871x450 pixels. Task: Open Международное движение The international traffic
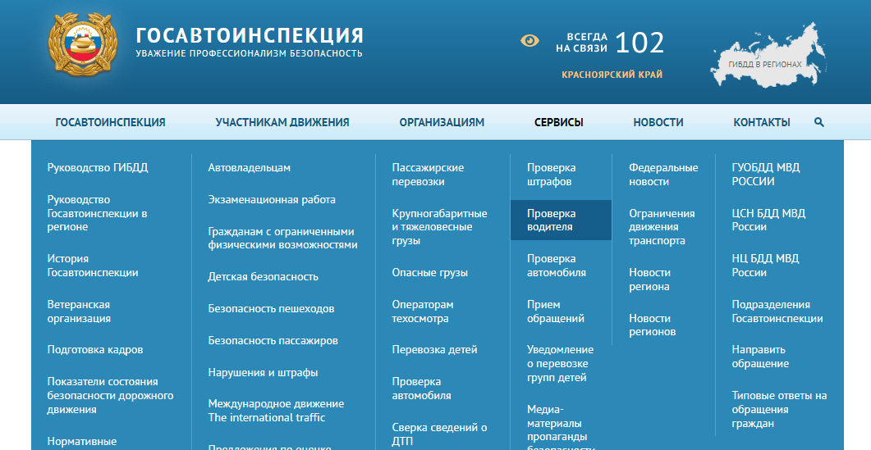point(276,411)
